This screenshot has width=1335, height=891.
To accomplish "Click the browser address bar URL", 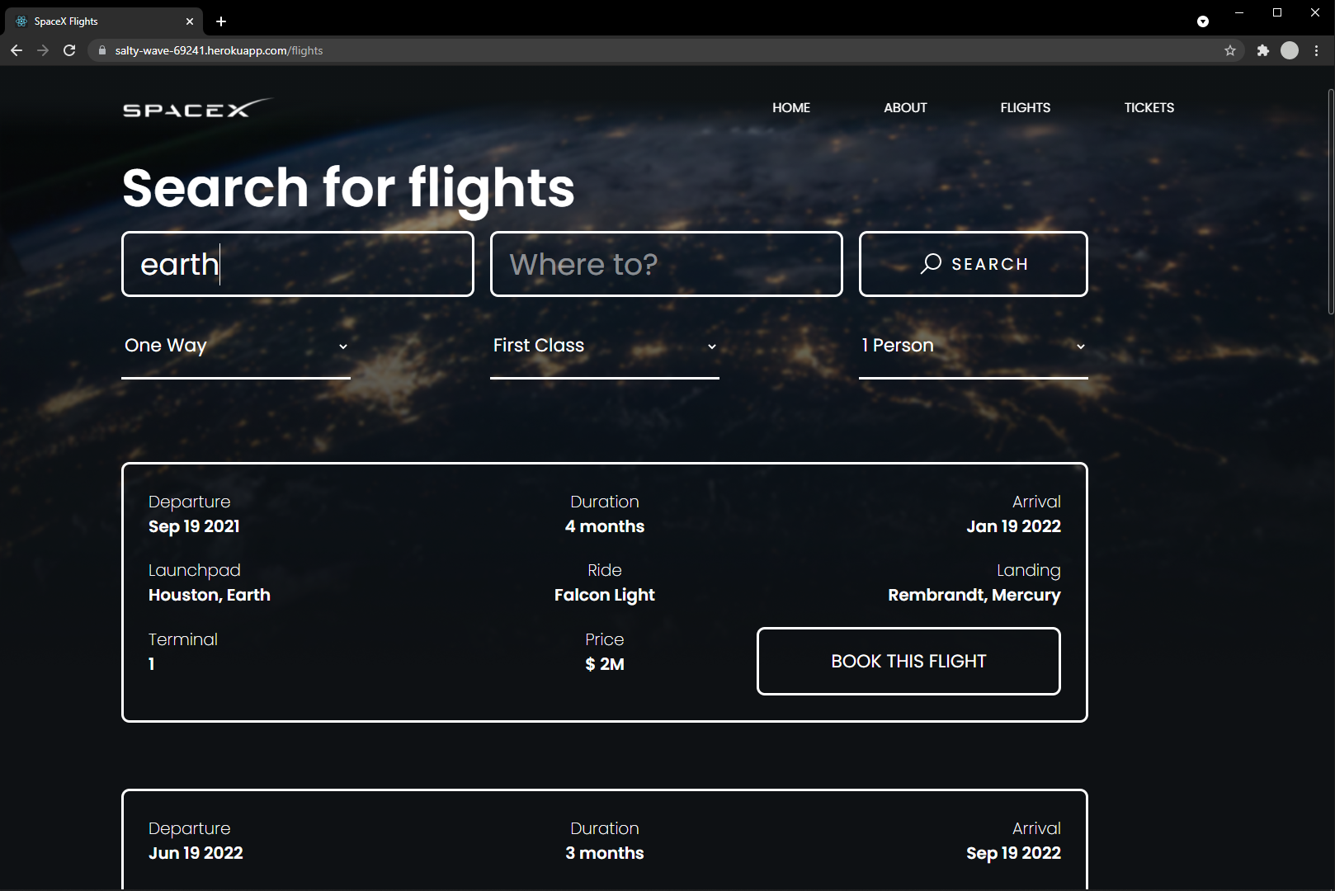I will pos(219,50).
